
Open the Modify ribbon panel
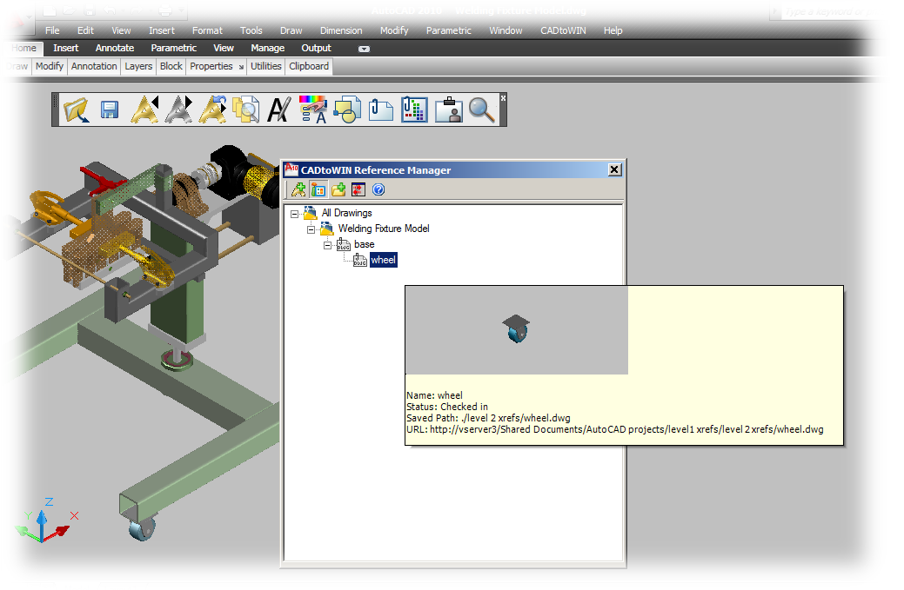(x=50, y=66)
